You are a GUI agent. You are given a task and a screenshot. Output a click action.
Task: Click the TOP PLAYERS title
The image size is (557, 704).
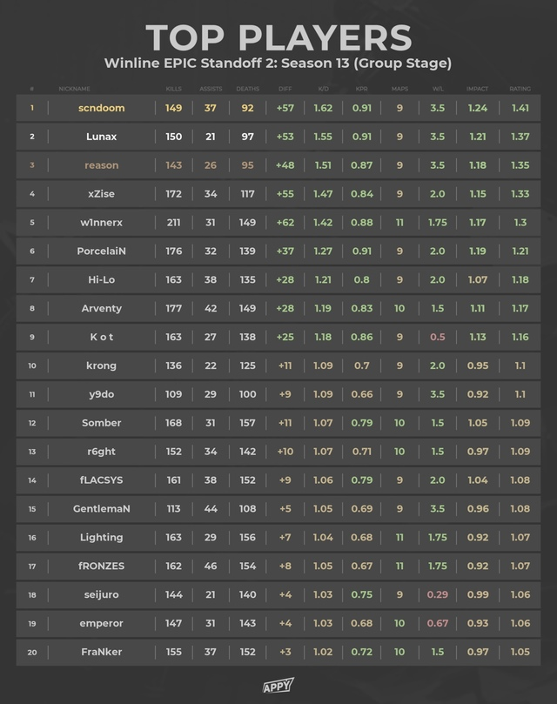[278, 37]
